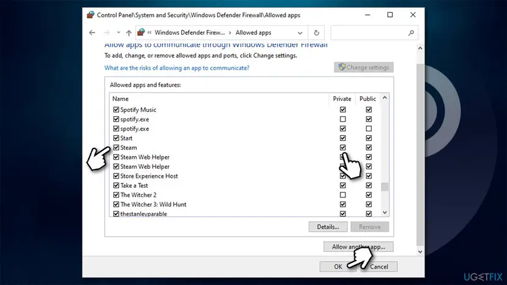Expand the address bar history dropdown

pos(300,33)
